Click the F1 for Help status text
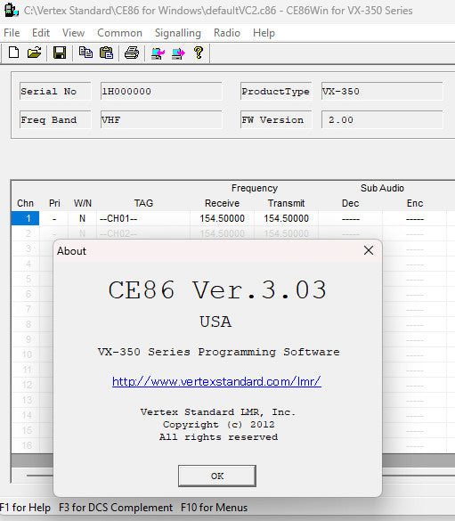455x521 pixels. pos(25,508)
